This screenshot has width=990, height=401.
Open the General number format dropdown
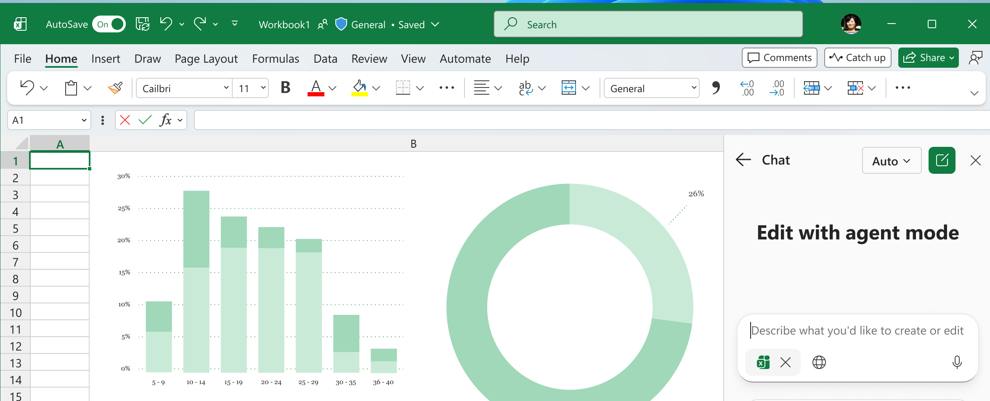click(x=652, y=88)
